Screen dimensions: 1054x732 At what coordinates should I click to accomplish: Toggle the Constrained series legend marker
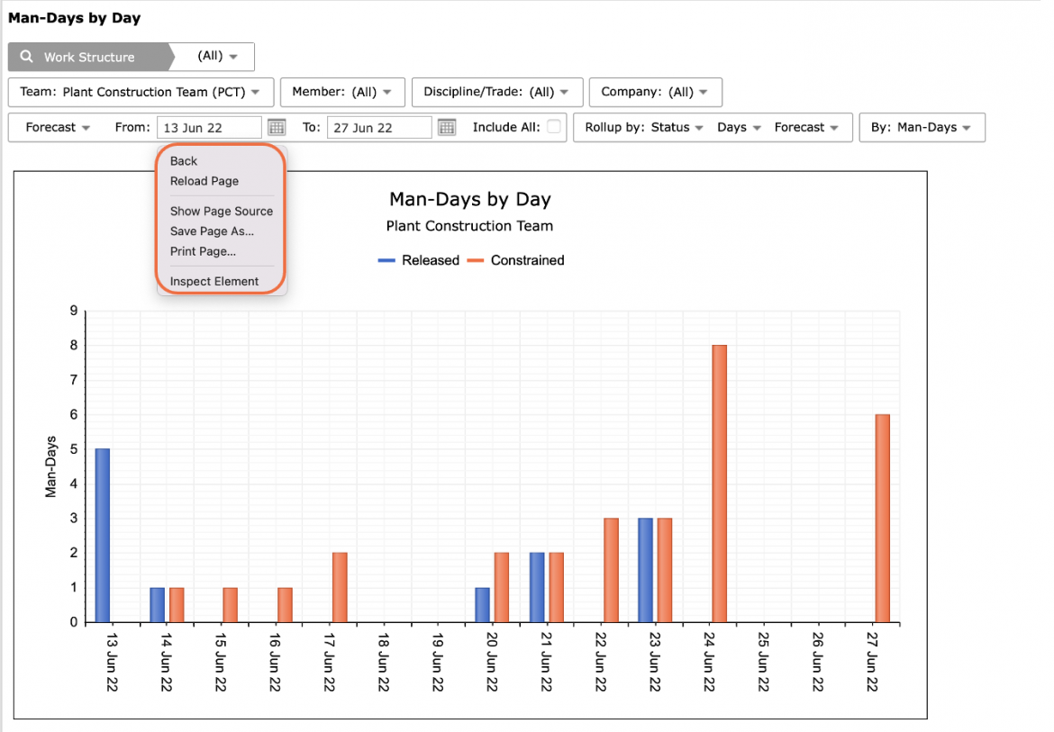[476, 260]
